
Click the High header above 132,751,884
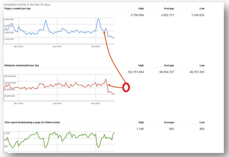[141, 65]
